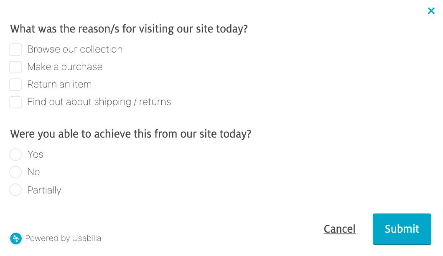Click the Cancel link
443x256 pixels.
tap(339, 229)
